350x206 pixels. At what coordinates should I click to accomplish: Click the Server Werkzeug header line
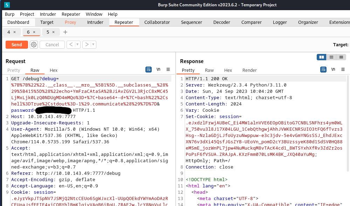[236, 85]
